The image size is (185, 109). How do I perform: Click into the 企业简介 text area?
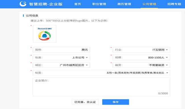(101, 87)
